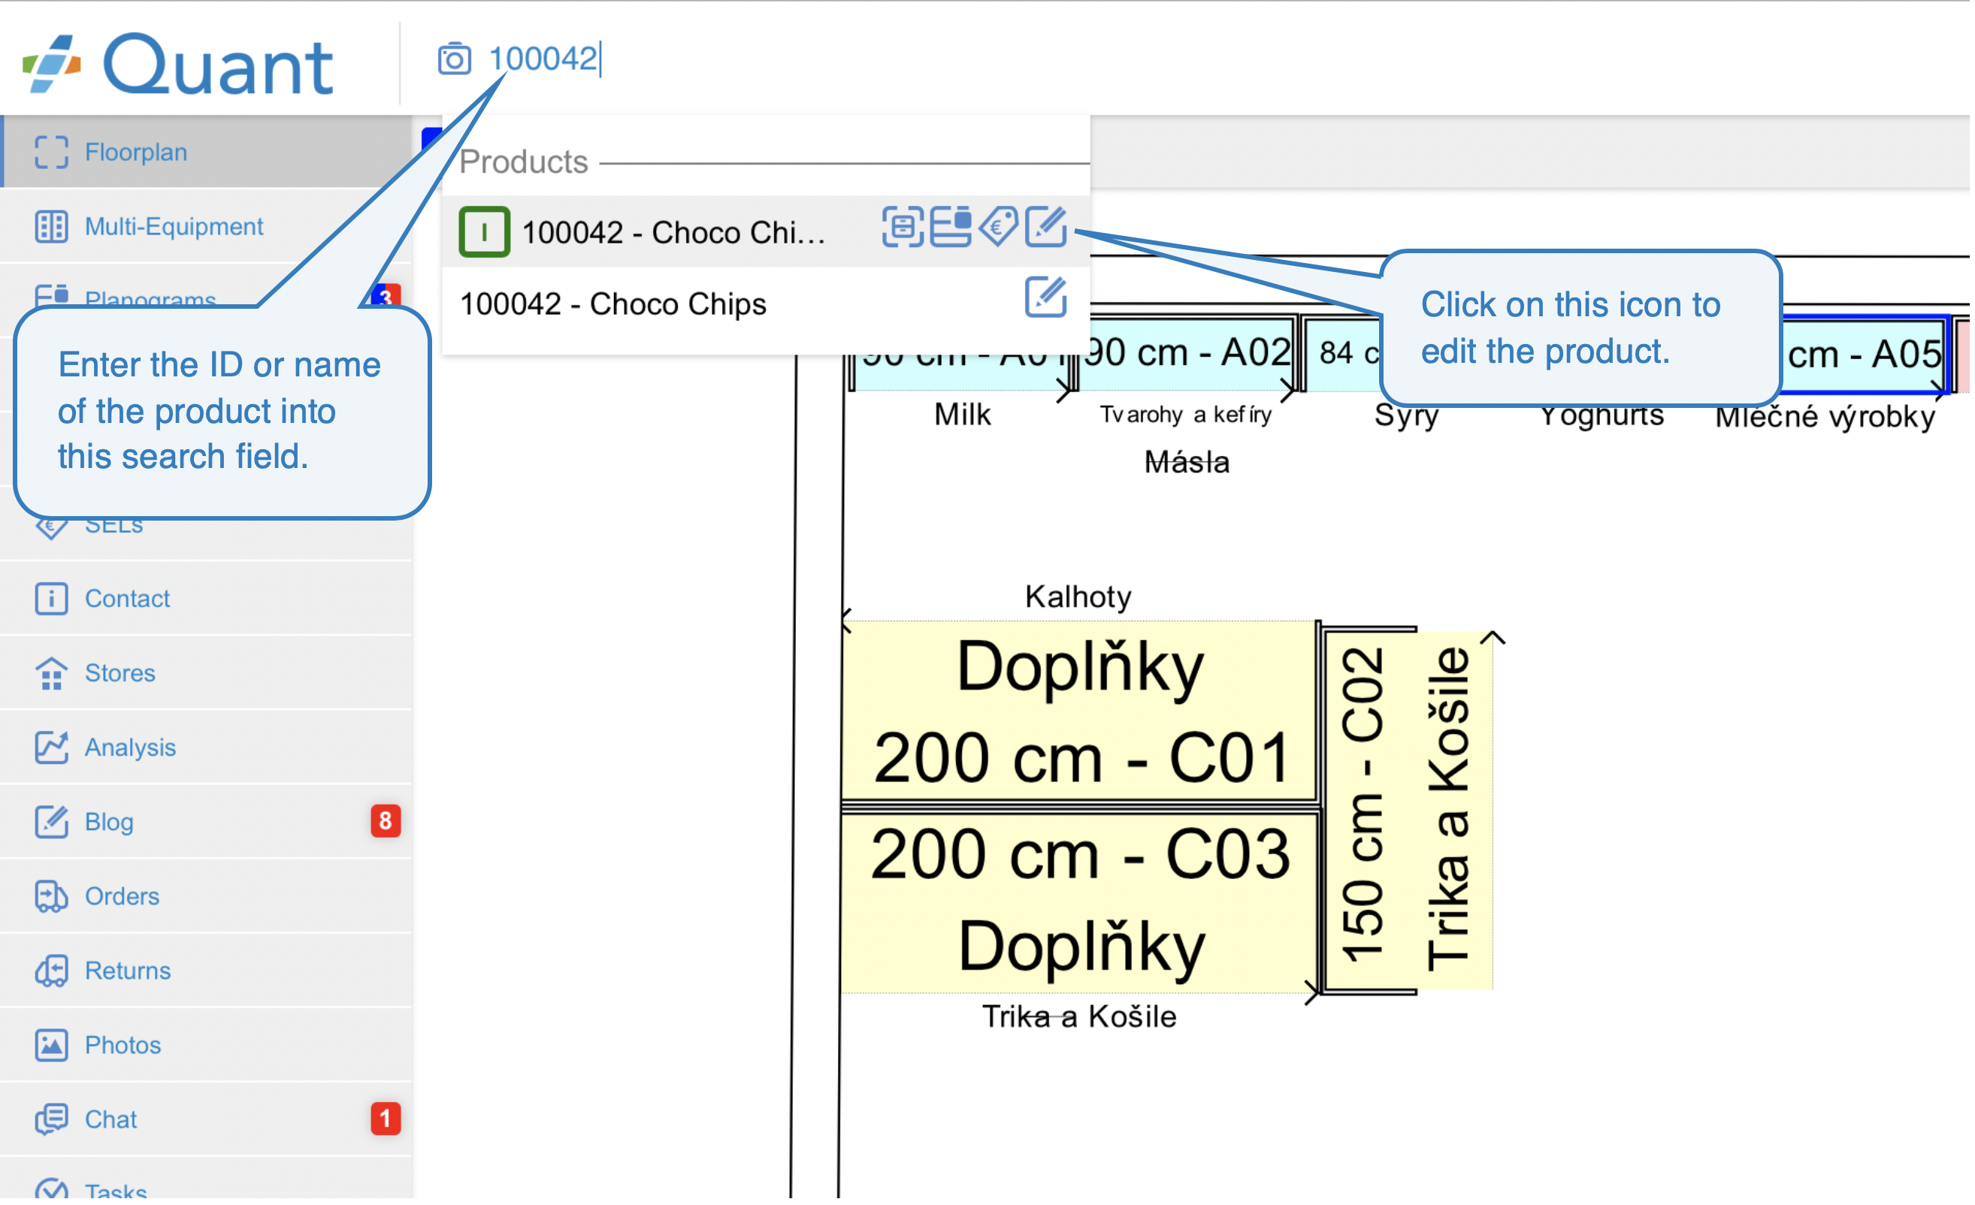This screenshot has height=1205, width=1975.
Task: Show product in equipment icon for Choco Chi...
Action: pyautogui.click(x=903, y=227)
